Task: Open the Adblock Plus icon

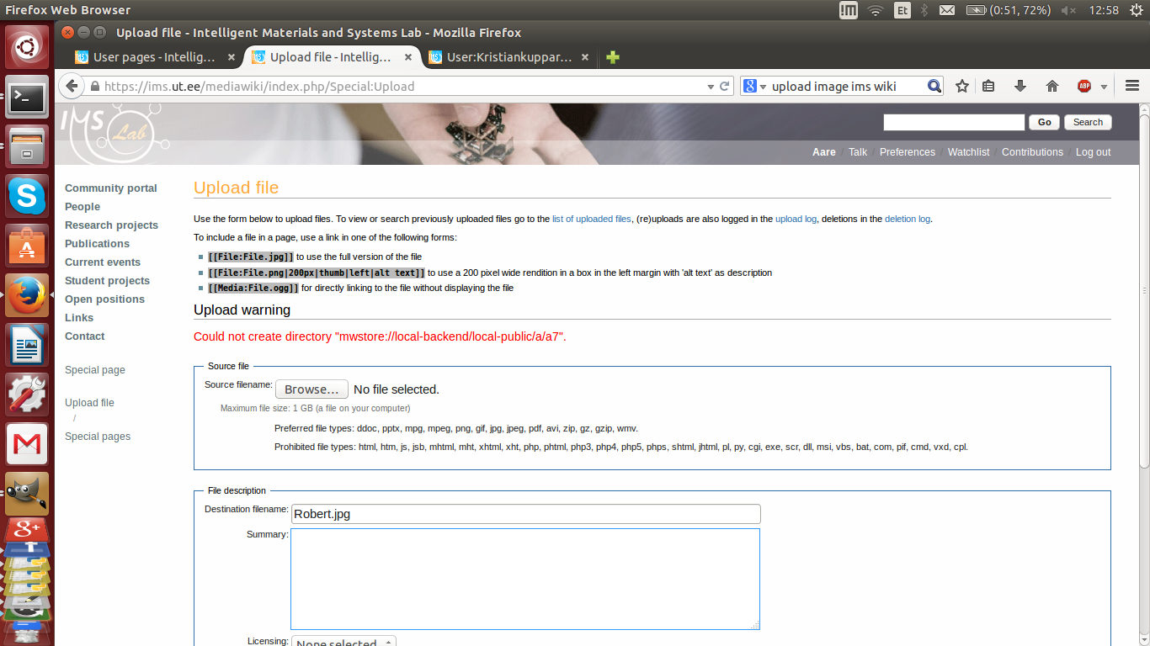Action: point(1084,86)
